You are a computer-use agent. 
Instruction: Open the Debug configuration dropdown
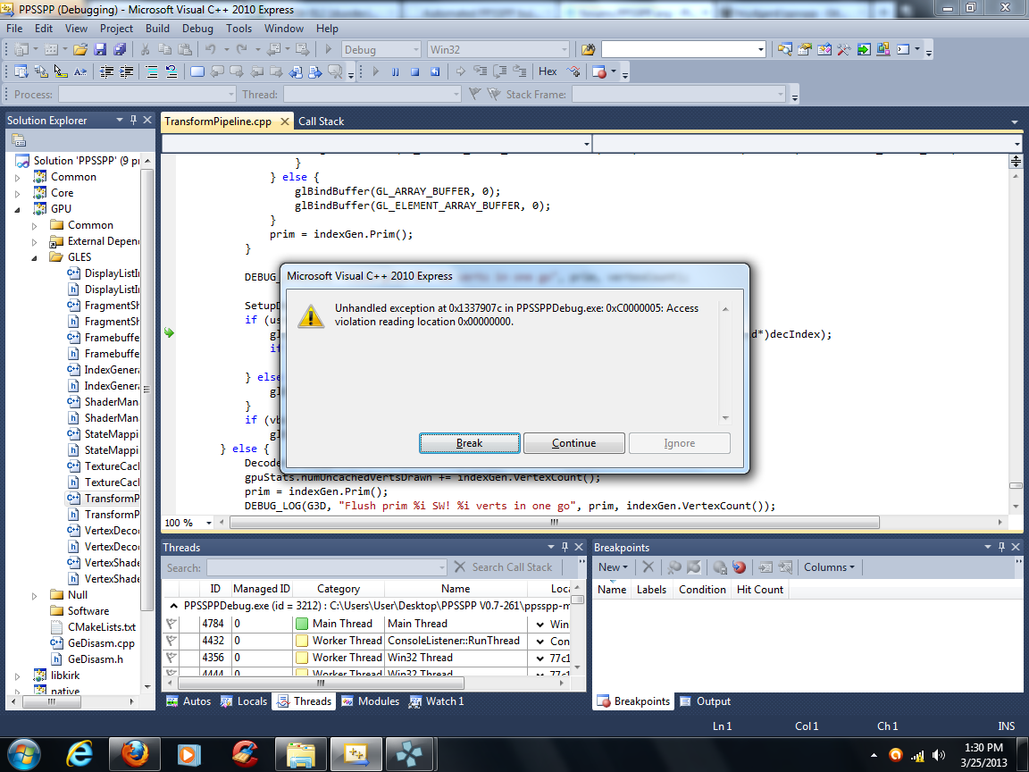click(x=414, y=50)
